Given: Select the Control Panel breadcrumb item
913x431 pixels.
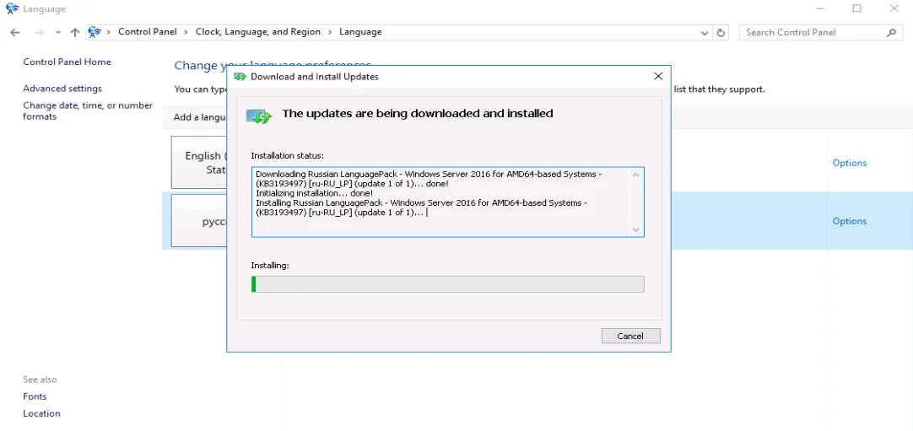Looking at the screenshot, I should pos(148,32).
